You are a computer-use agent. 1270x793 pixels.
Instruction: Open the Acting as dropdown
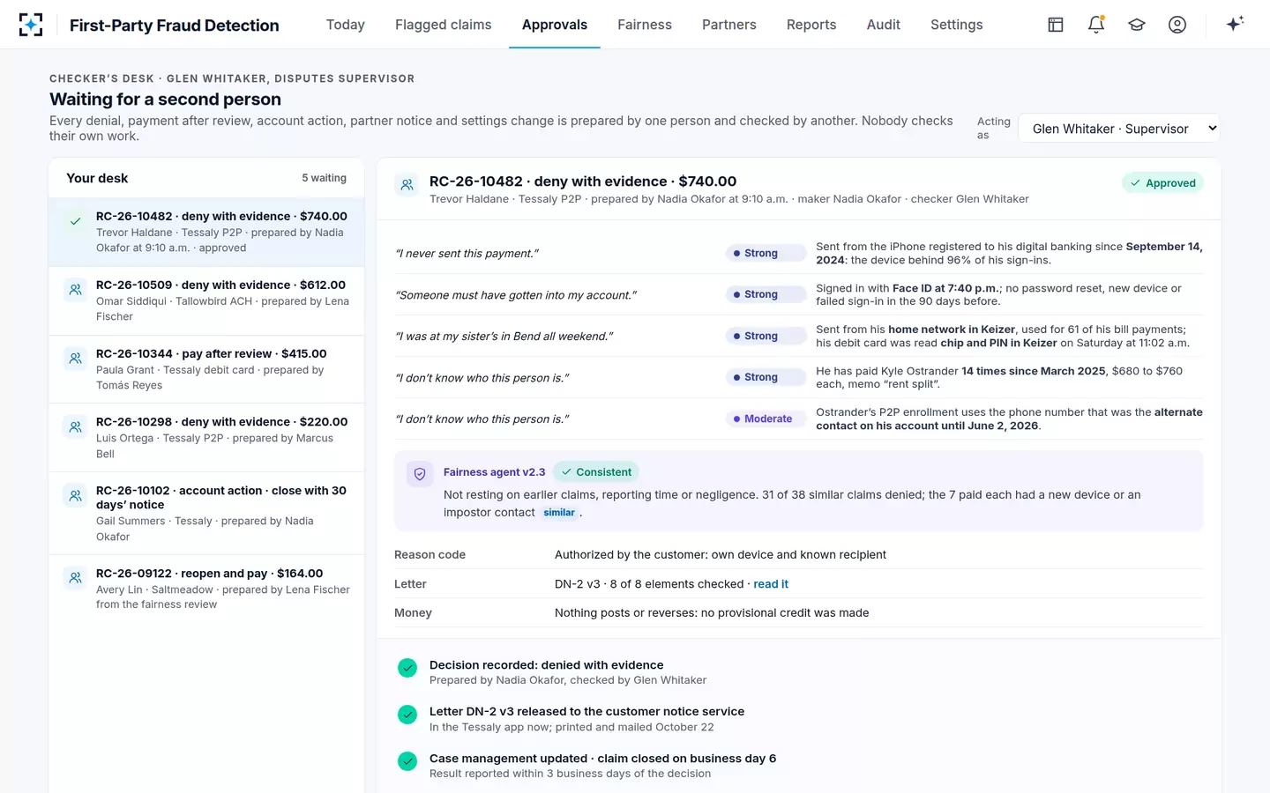[x=1119, y=129]
